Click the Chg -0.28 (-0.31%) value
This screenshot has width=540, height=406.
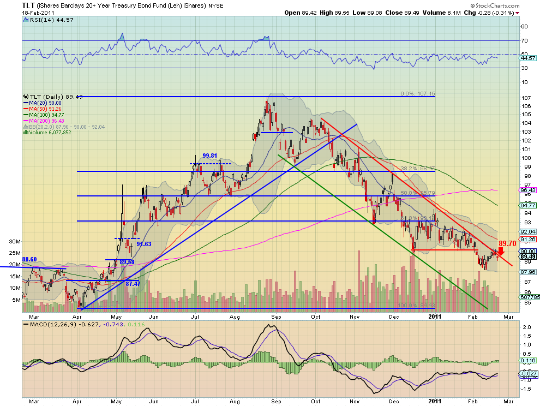coord(489,13)
